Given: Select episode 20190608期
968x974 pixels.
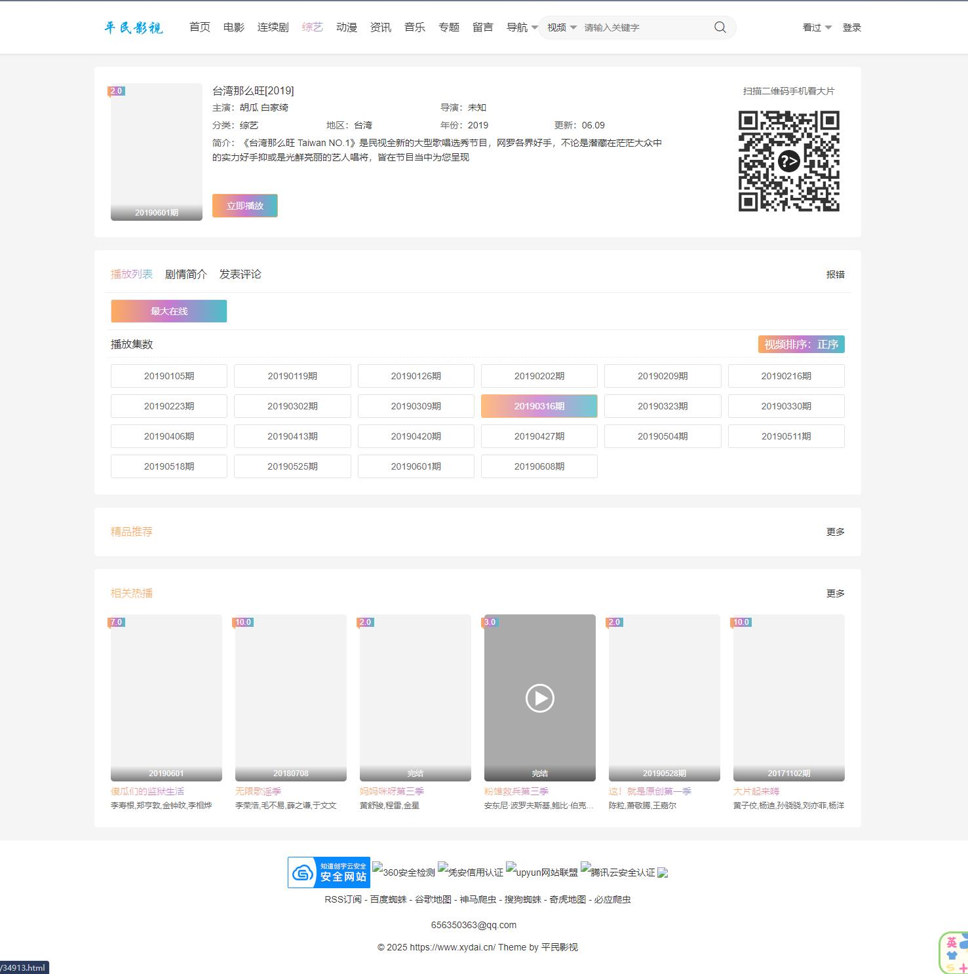Looking at the screenshot, I should point(539,466).
